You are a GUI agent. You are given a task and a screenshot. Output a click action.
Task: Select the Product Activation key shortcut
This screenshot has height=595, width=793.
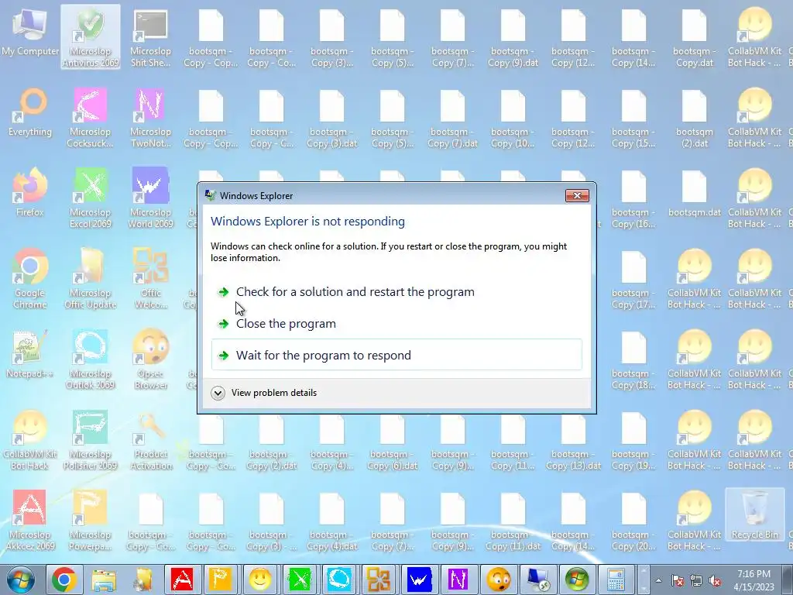click(151, 440)
